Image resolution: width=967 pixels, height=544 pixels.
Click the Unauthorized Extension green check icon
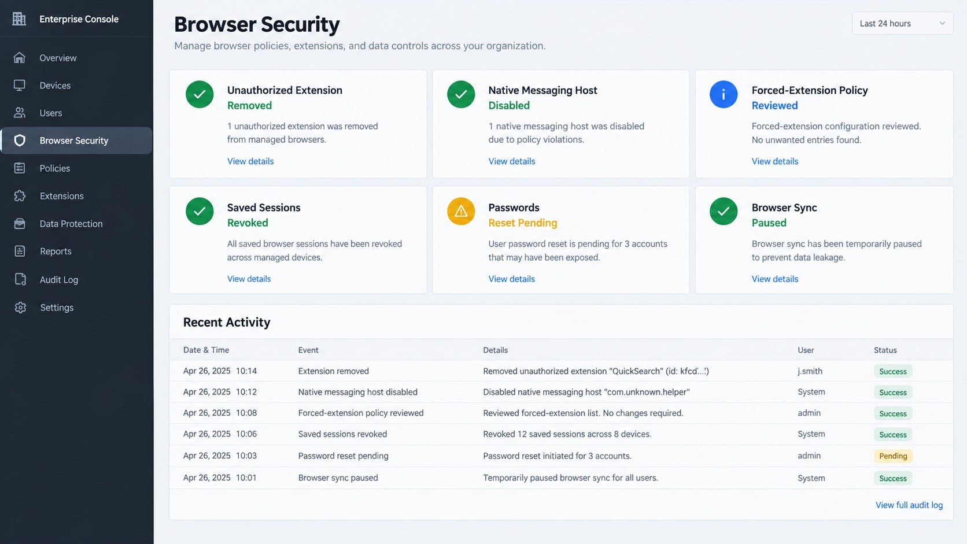click(x=200, y=94)
